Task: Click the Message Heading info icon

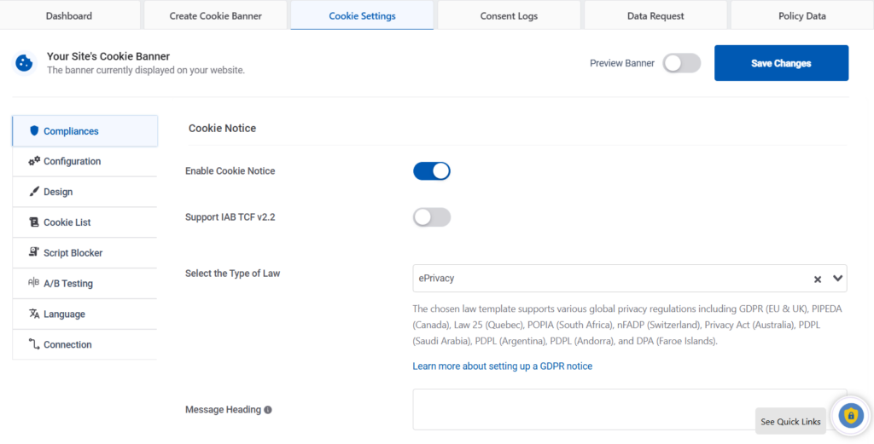Action: tap(268, 410)
